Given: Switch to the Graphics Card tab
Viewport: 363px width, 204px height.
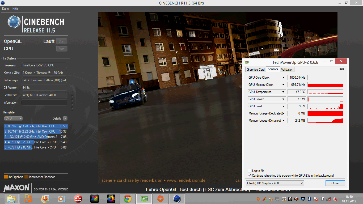Looking at the screenshot, I should (x=256, y=70).
